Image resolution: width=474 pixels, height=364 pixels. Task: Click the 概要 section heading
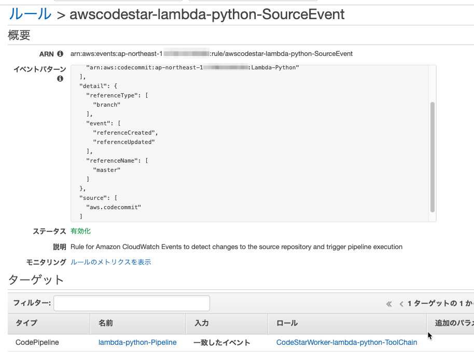pos(19,35)
